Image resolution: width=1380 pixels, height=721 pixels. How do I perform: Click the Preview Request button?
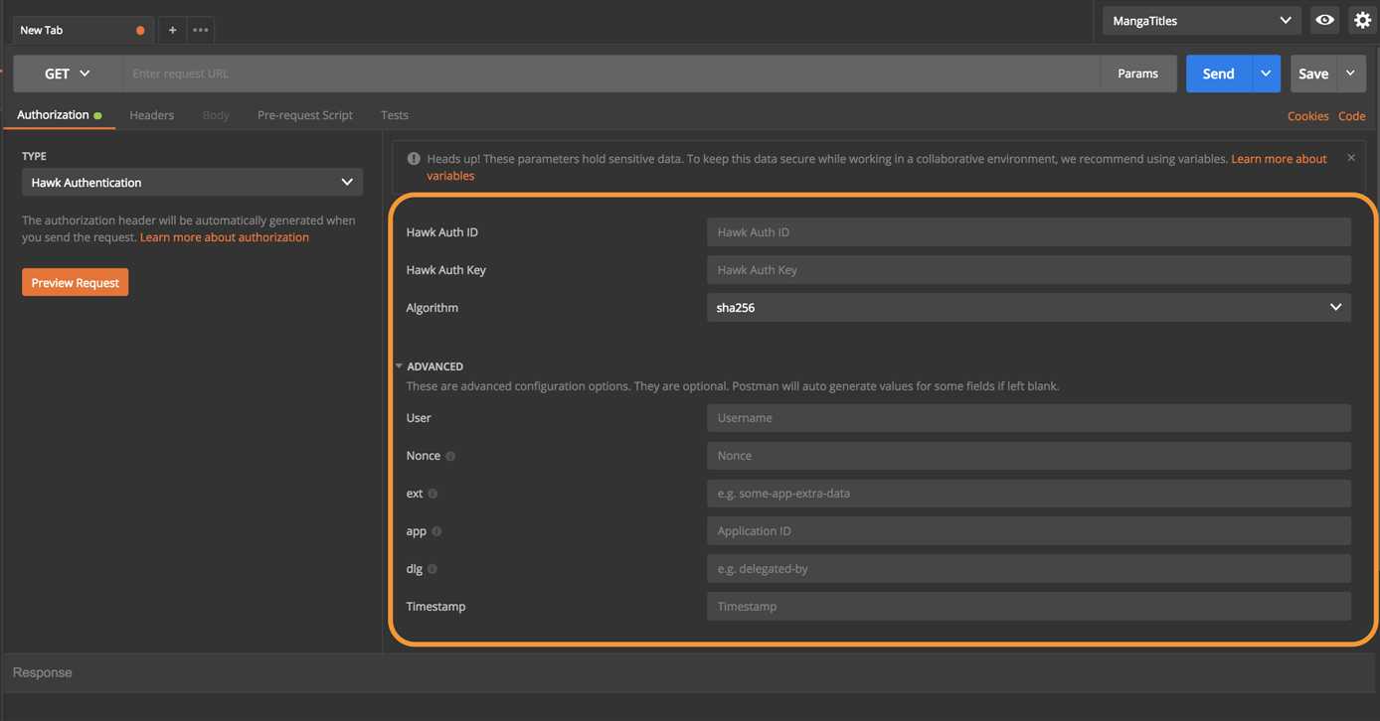[75, 282]
